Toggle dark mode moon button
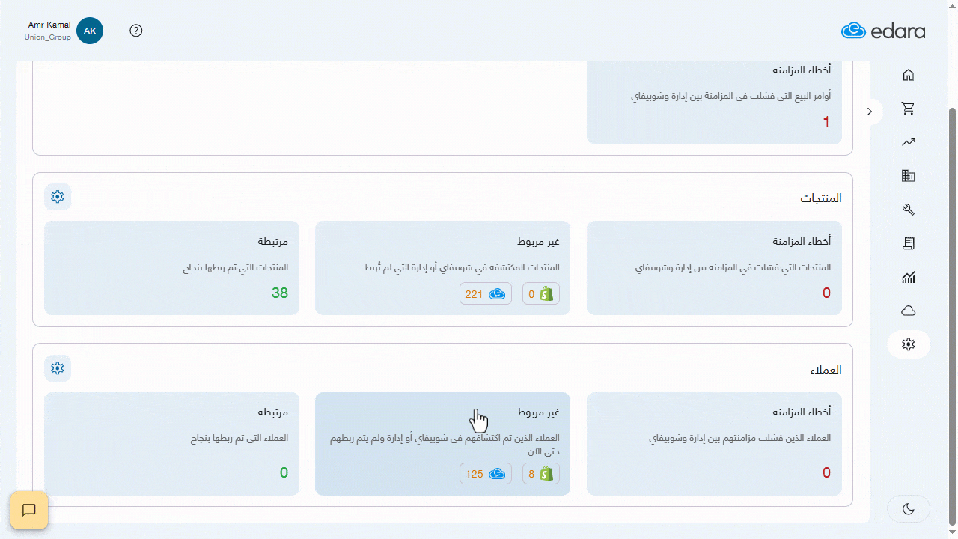958x539 pixels. coord(909,509)
